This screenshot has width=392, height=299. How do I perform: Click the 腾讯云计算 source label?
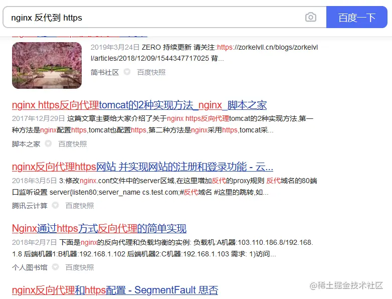pyautogui.click(x=30, y=206)
